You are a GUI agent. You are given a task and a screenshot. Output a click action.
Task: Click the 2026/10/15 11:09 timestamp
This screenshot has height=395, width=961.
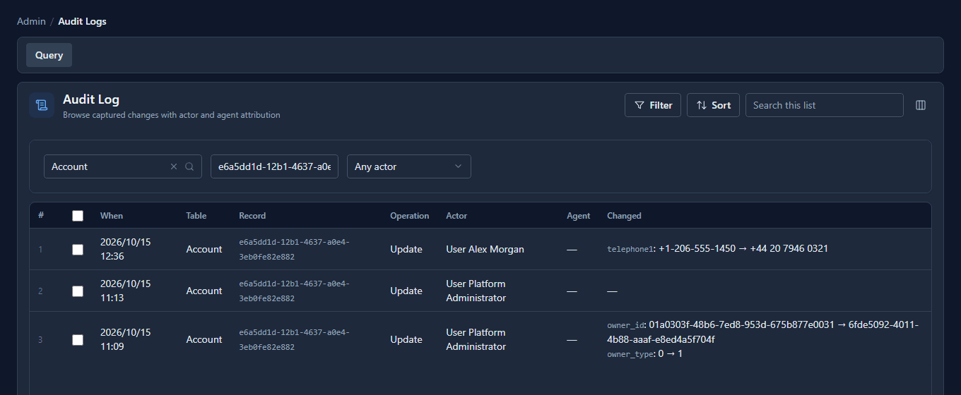(126, 339)
